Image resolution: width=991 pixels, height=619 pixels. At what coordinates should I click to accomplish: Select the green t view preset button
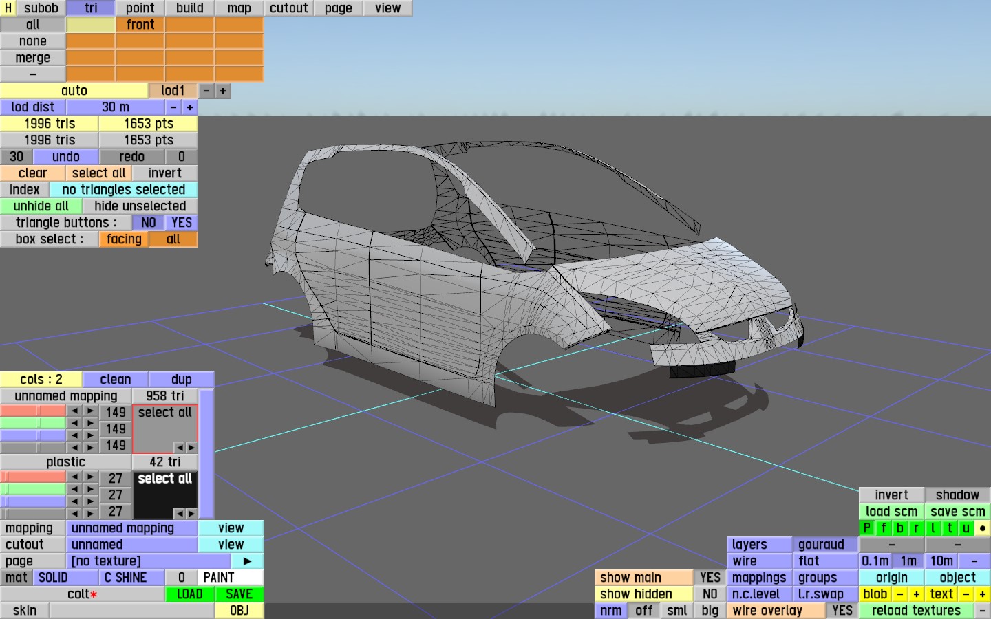[x=950, y=528]
